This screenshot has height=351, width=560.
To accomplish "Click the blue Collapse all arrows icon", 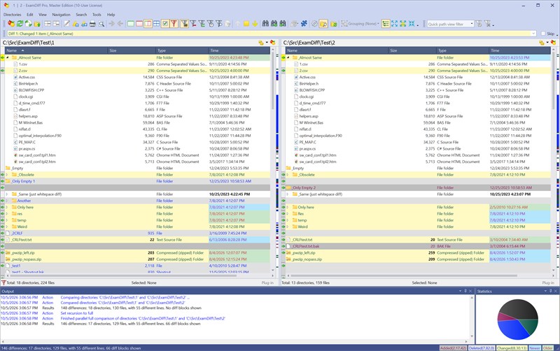I will pyautogui.click(x=412, y=24).
